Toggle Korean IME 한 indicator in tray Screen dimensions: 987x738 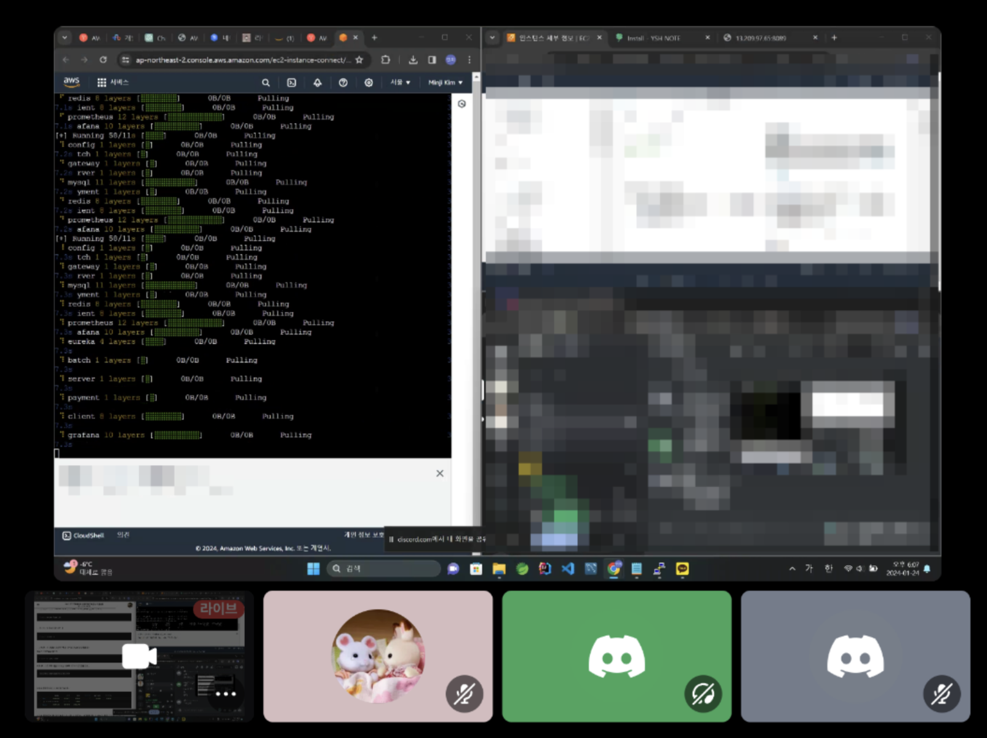(829, 569)
